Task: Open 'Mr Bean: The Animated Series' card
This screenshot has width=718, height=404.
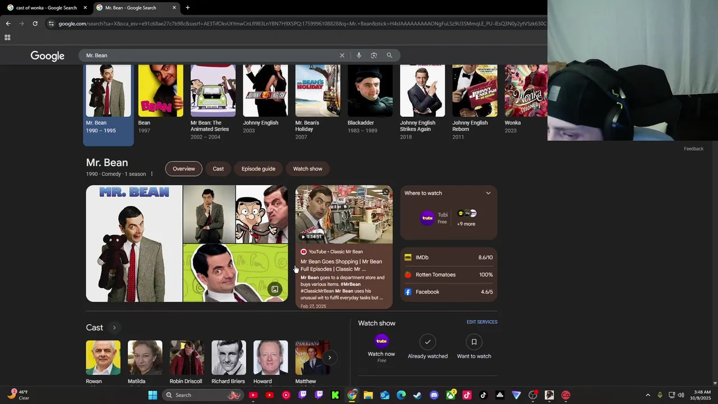Action: [x=213, y=102]
